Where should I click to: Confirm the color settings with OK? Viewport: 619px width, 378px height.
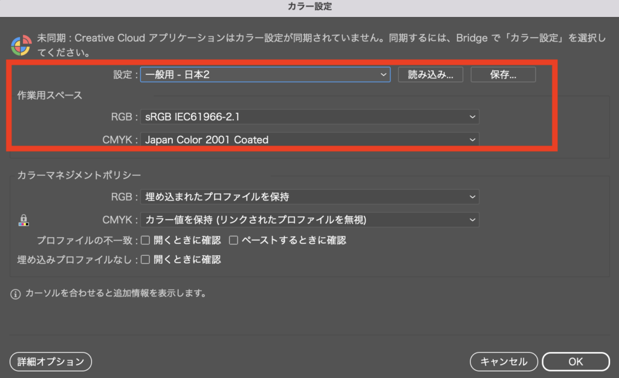coord(575,362)
